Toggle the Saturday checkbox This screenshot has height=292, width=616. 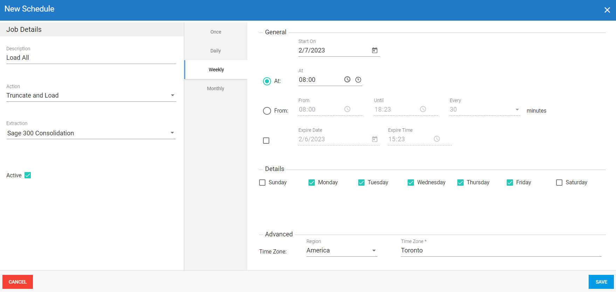point(559,183)
